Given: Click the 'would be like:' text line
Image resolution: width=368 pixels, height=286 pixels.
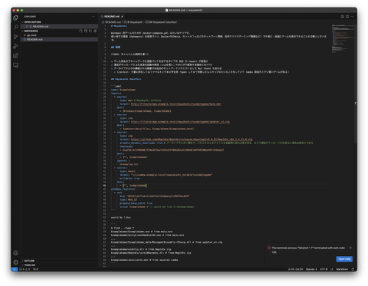Looking at the screenshot, I should (x=121, y=218).
